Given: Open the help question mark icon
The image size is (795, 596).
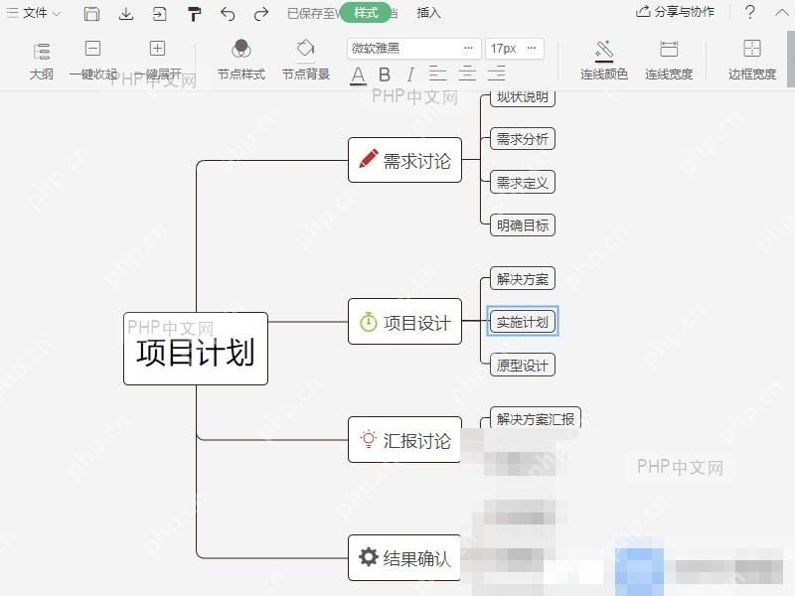Looking at the screenshot, I should pyautogui.click(x=750, y=12).
